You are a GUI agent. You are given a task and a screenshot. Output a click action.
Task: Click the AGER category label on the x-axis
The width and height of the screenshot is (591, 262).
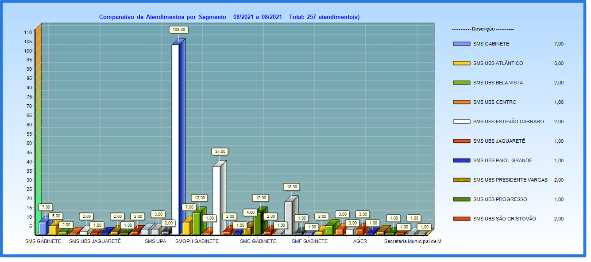(x=360, y=242)
